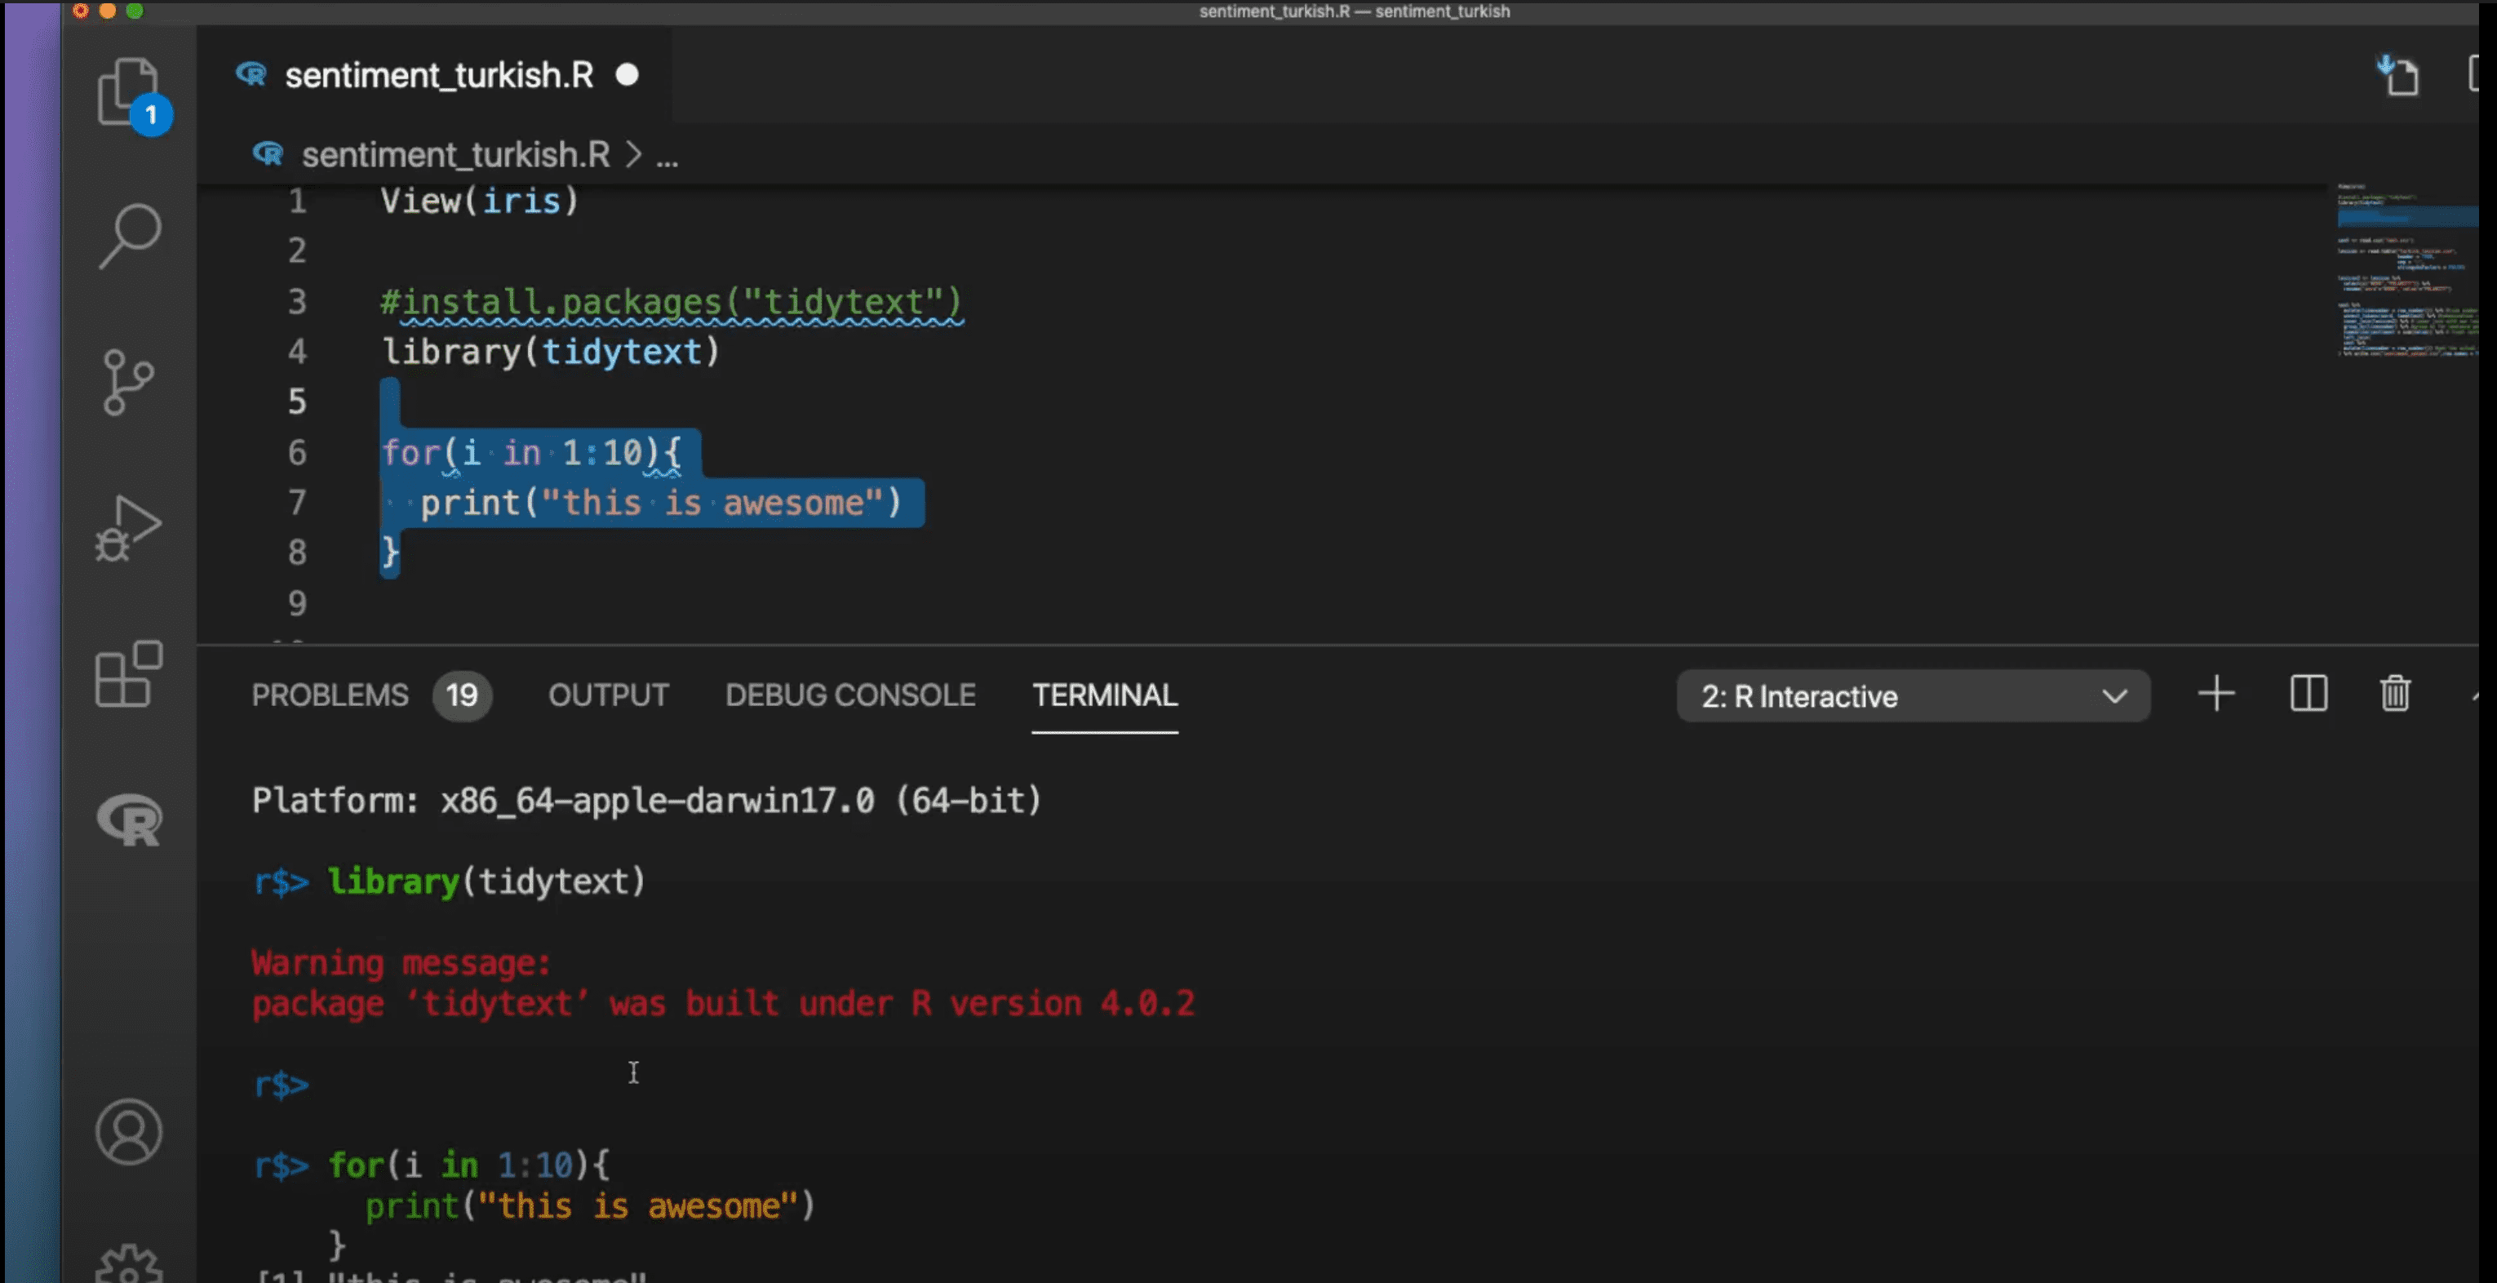Kill terminal with trash icon

click(x=2395, y=695)
